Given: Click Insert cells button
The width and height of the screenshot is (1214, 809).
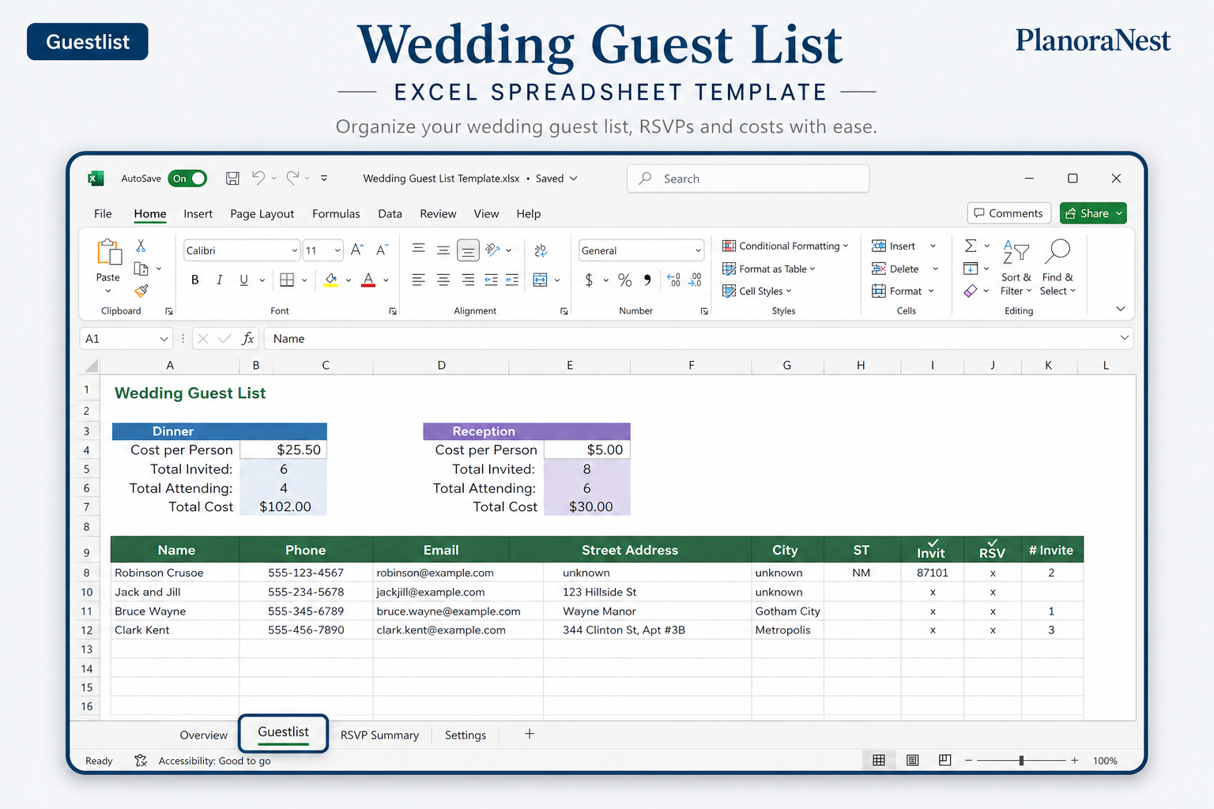Looking at the screenshot, I should click(903, 246).
